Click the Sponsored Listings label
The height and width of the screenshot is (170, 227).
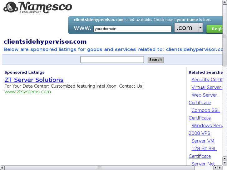24,72
